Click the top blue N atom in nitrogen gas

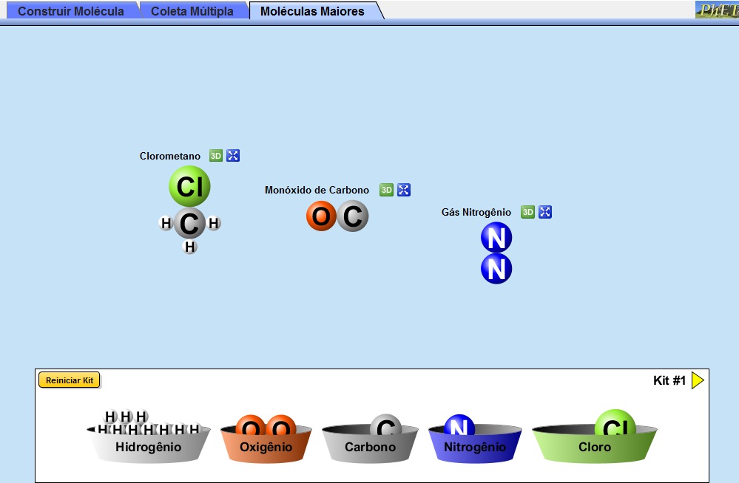[496, 239]
